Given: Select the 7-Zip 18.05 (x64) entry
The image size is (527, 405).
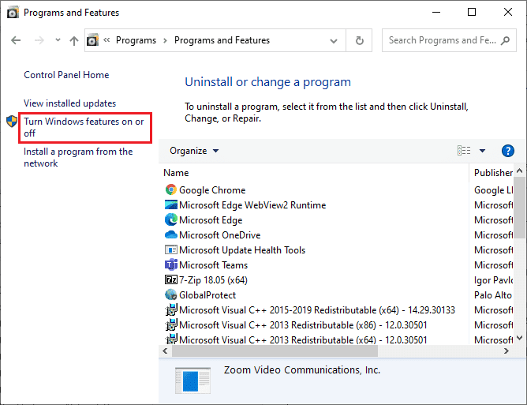Looking at the screenshot, I should pos(213,279).
